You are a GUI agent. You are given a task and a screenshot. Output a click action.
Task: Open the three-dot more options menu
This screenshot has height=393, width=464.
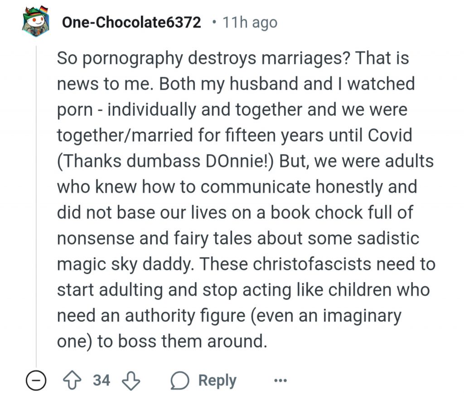coord(280,380)
